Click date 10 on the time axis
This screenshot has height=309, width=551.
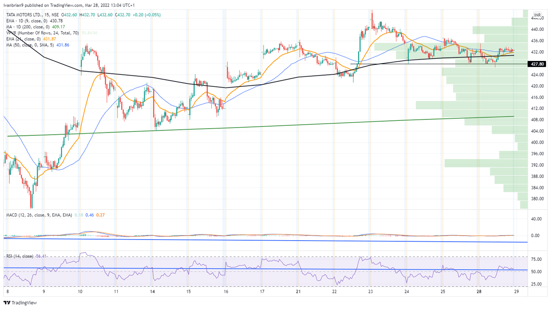click(x=80, y=292)
